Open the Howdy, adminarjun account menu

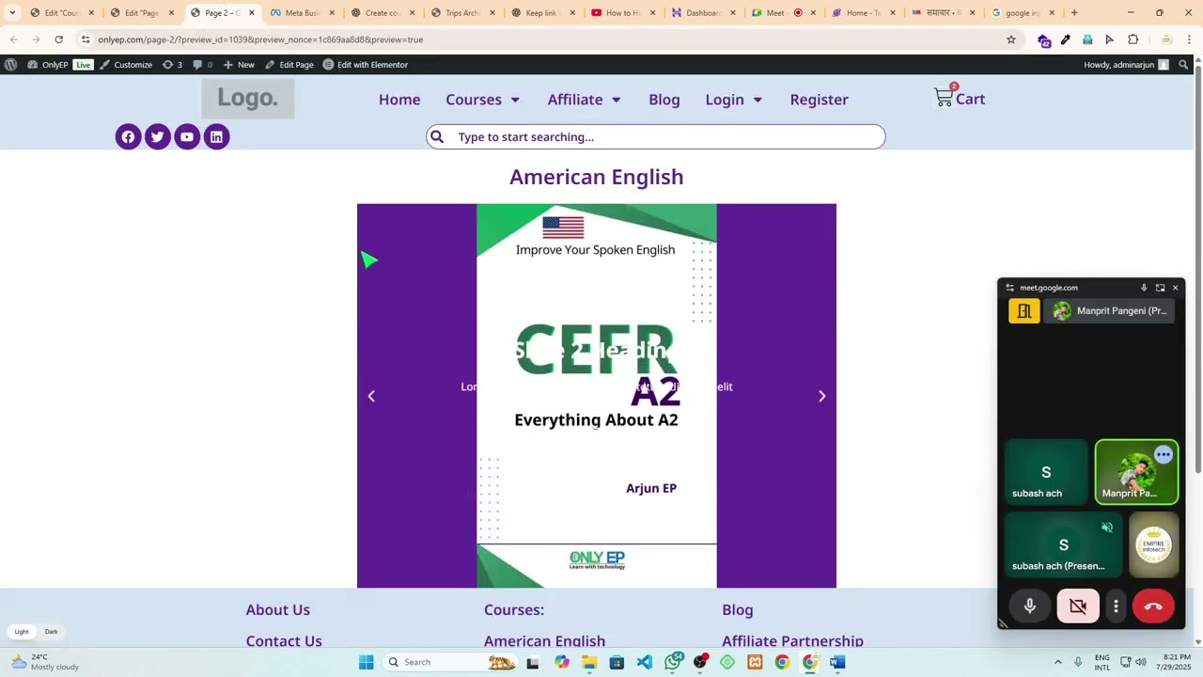[x=1126, y=65]
